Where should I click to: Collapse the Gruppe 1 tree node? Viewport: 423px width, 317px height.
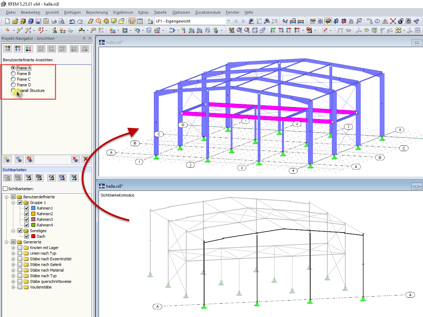[13, 203]
